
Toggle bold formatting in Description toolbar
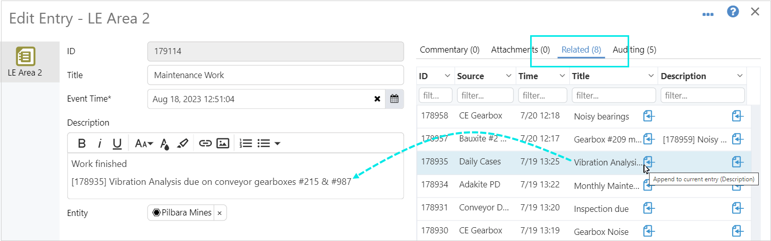(82, 143)
